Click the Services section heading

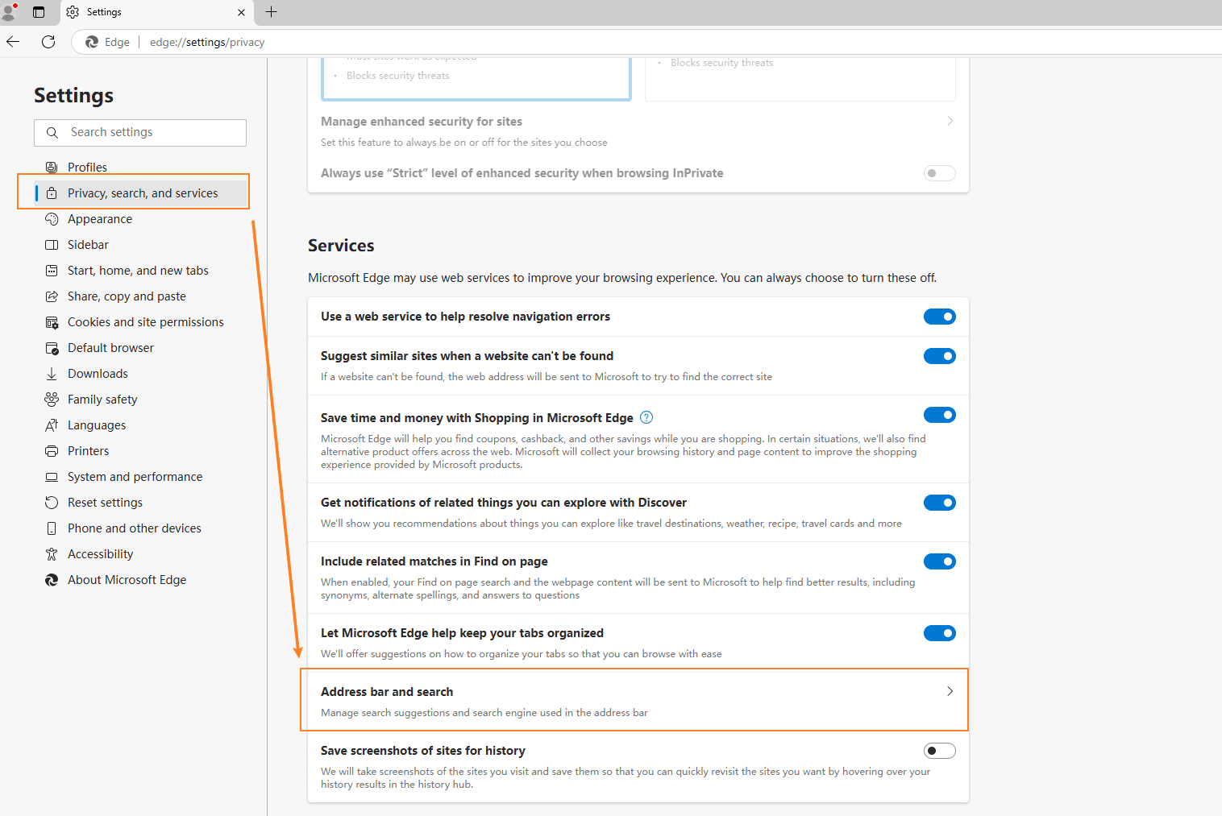pyautogui.click(x=341, y=246)
